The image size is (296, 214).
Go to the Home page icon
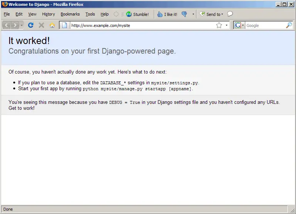tap(52, 25)
